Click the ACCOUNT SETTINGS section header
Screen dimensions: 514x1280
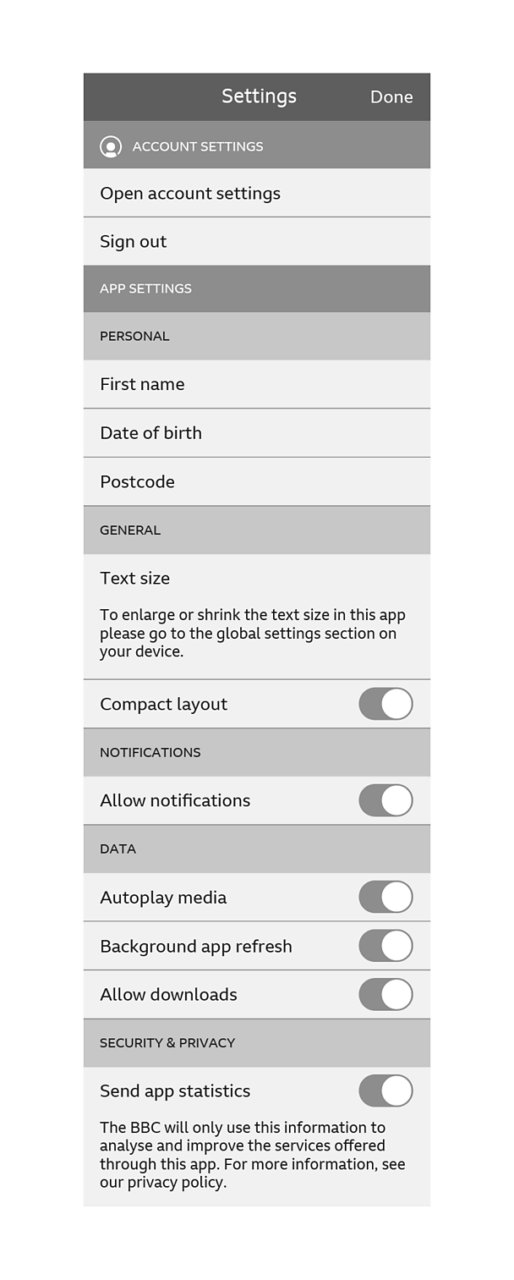click(x=257, y=146)
